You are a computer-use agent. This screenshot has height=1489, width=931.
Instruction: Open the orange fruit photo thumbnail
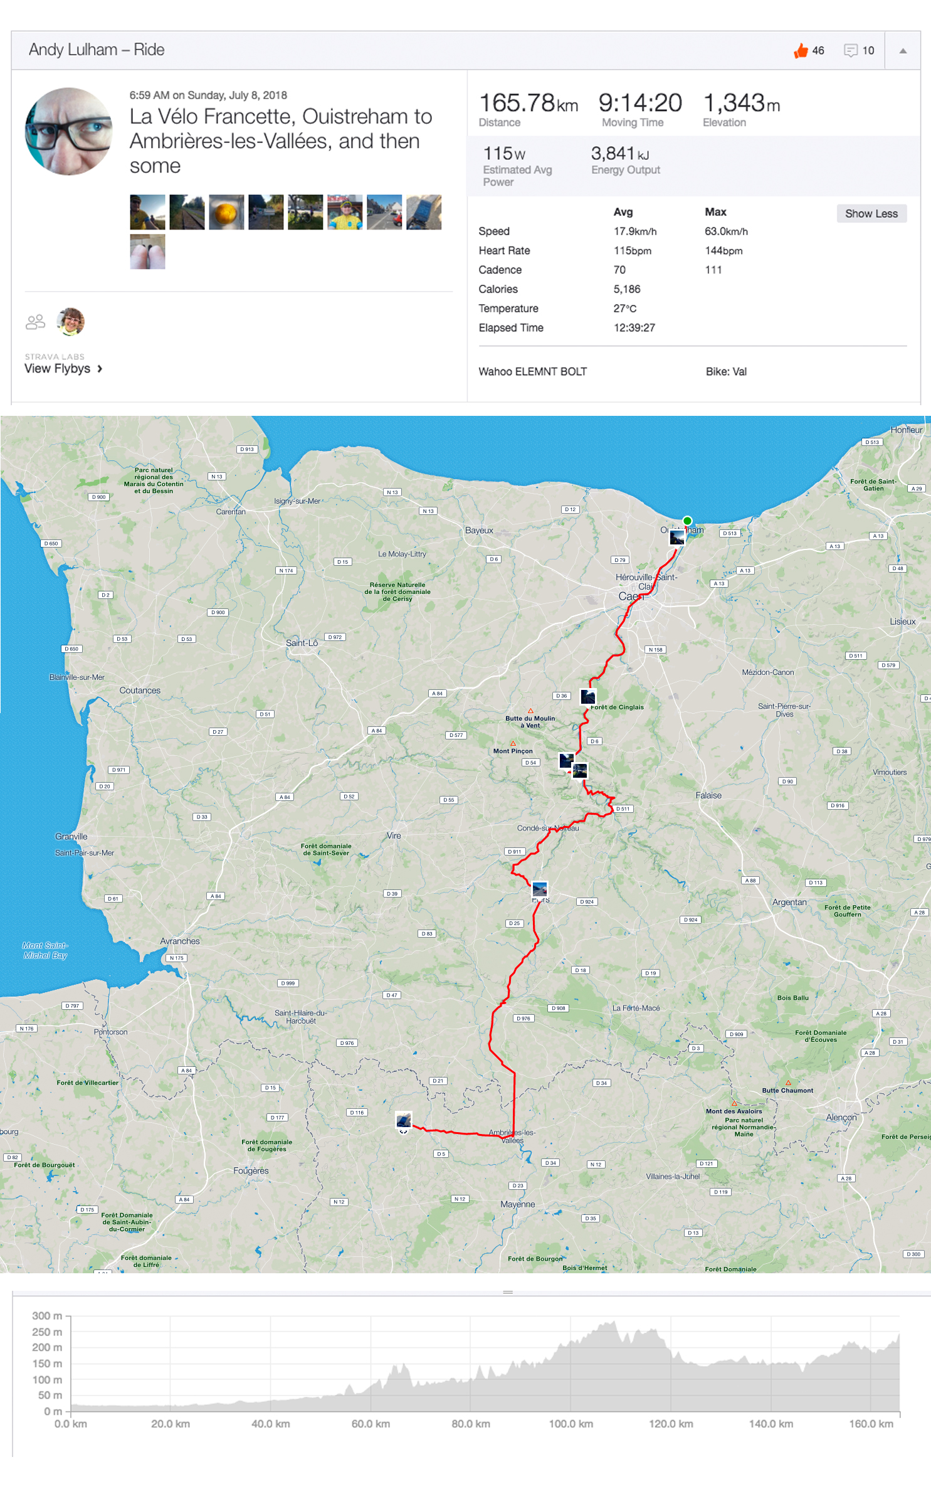[226, 212]
